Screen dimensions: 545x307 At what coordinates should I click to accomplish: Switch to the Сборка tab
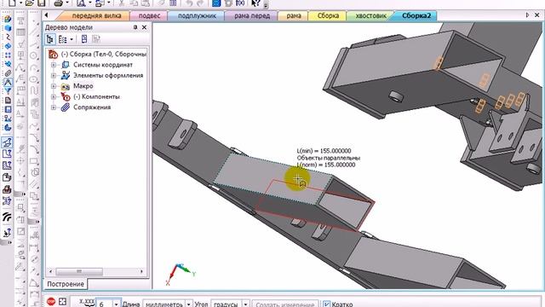coord(328,15)
